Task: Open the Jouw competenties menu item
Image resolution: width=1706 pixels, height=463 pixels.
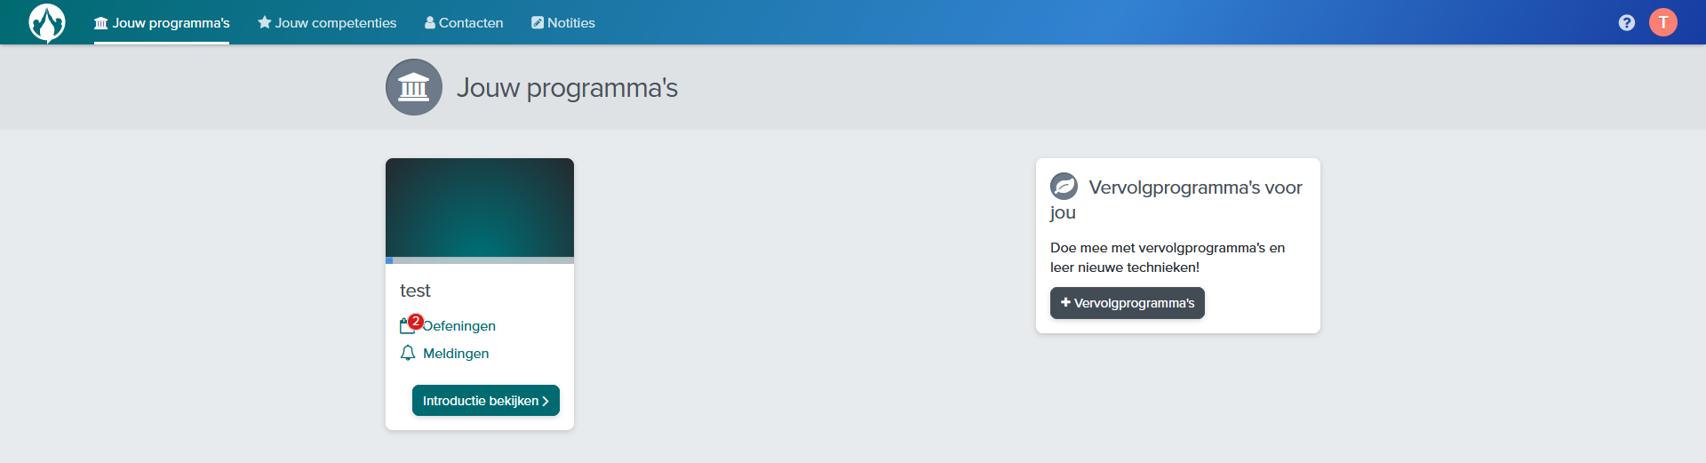Action: 327,23
